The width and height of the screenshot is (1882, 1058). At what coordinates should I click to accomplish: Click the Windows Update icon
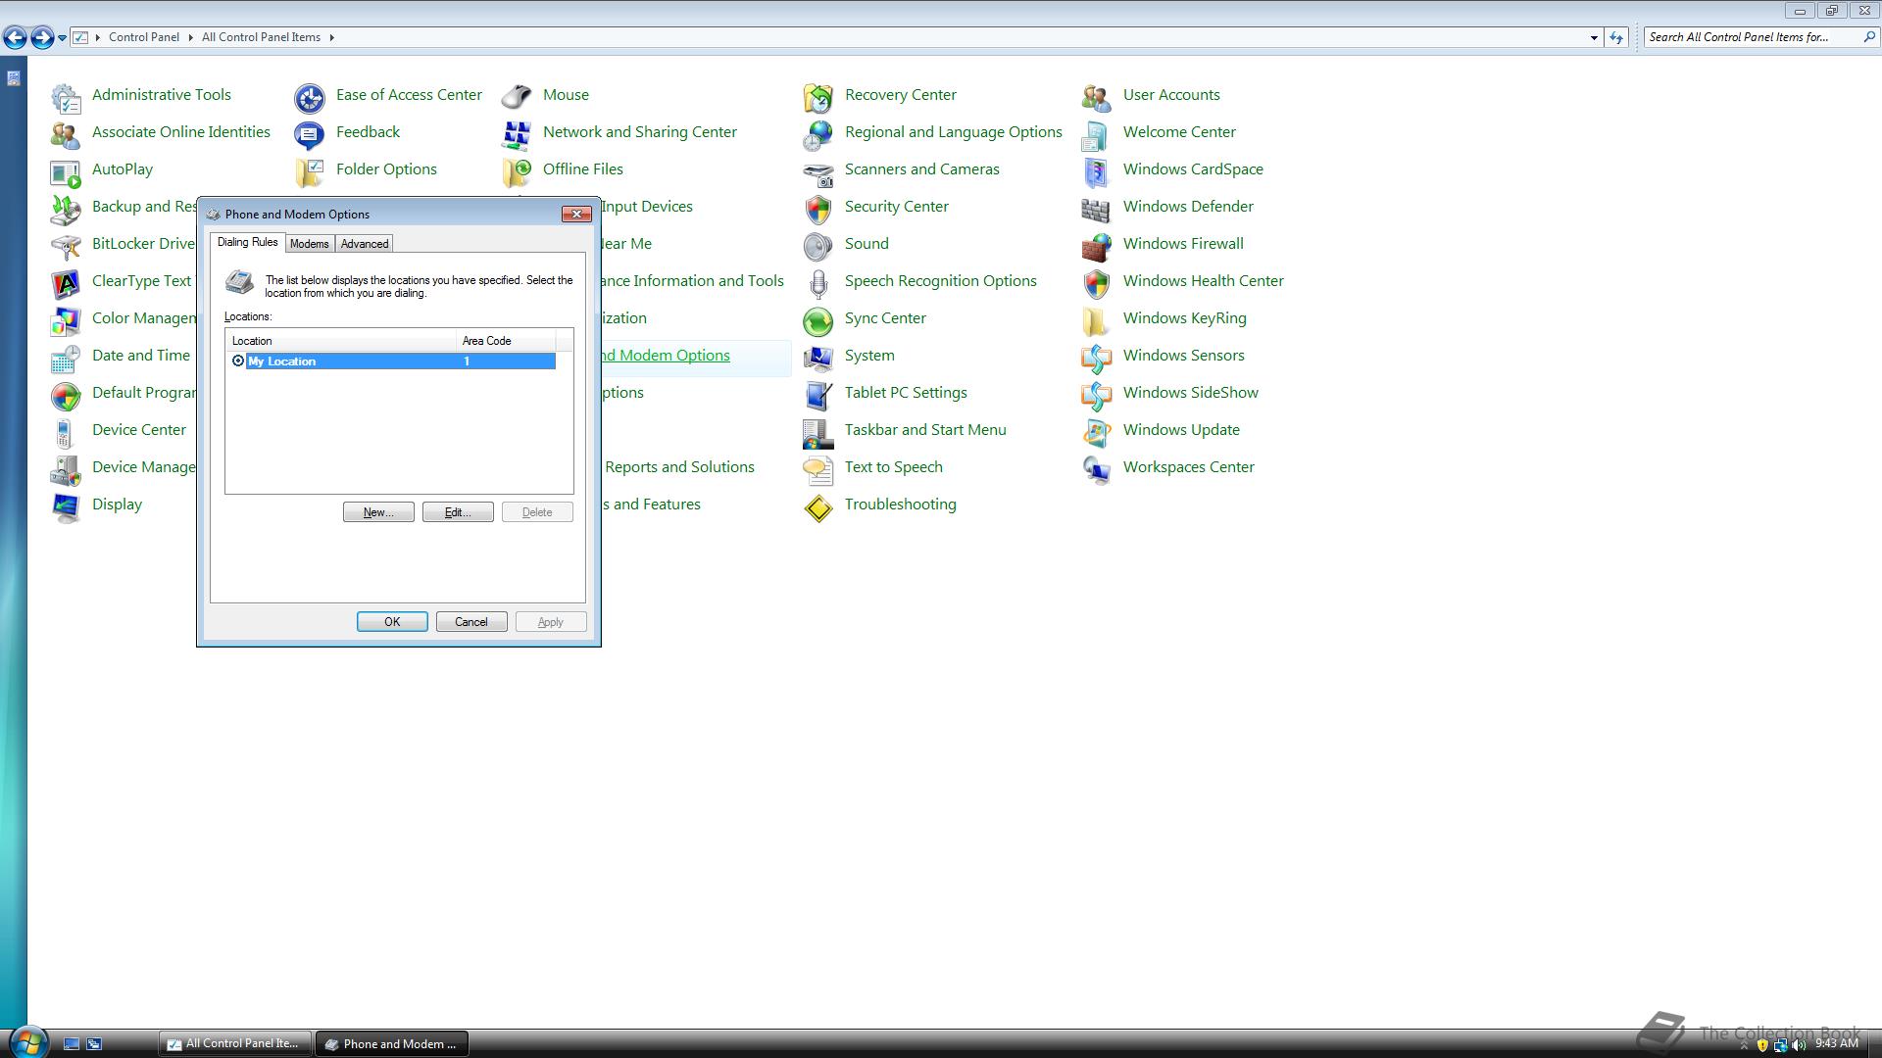1097,432
